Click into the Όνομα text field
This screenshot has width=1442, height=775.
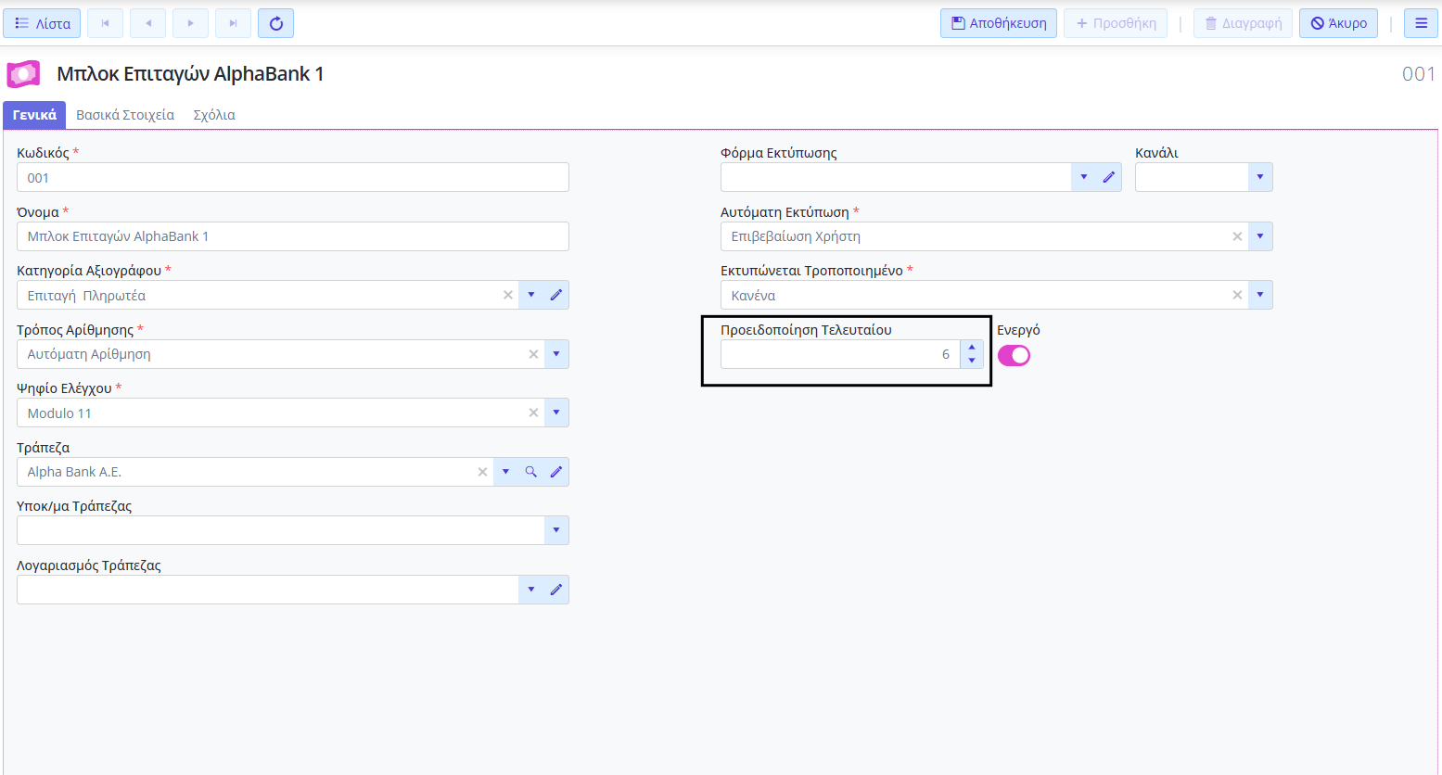(x=292, y=236)
